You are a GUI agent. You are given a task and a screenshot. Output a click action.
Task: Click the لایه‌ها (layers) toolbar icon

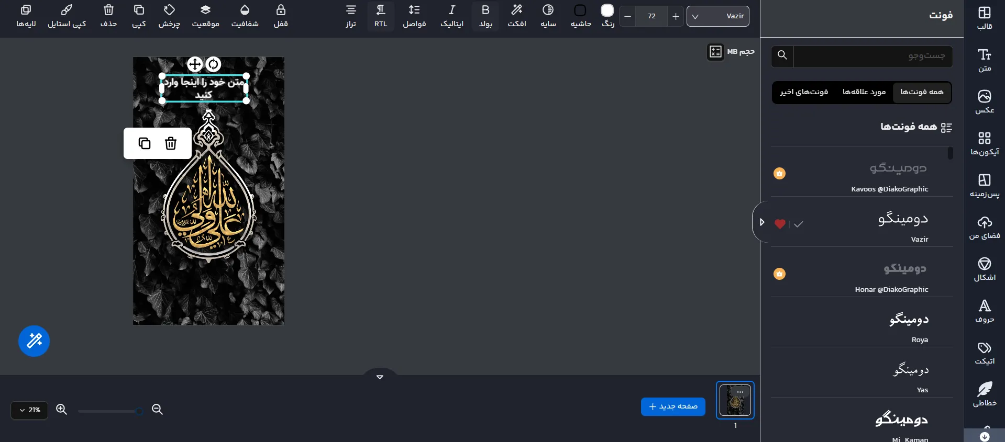click(26, 16)
